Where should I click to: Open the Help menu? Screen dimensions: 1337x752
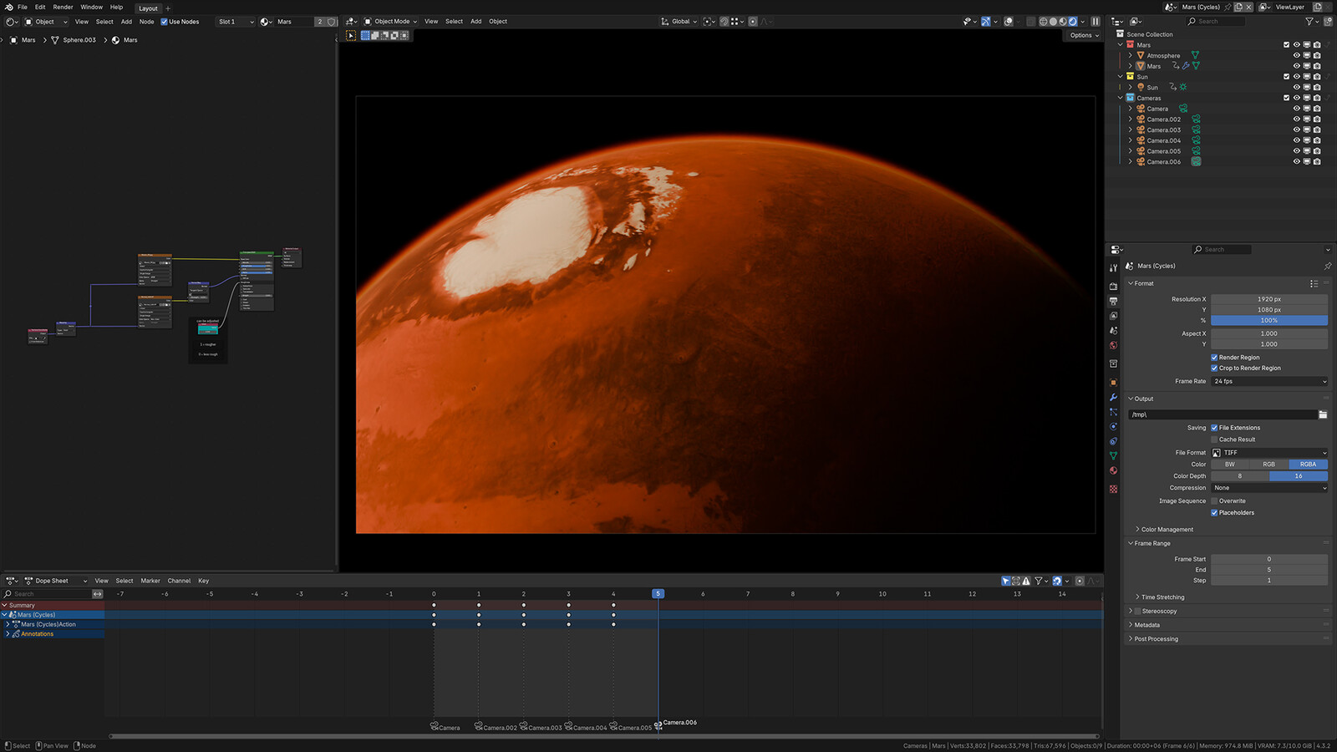coord(116,7)
